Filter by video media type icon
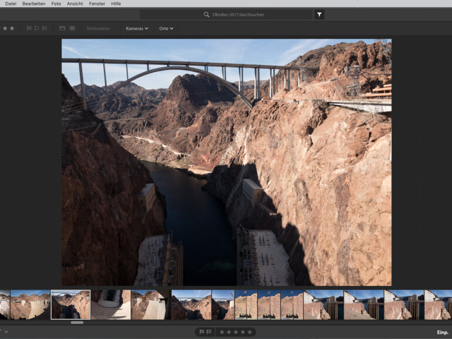 (x=72, y=28)
